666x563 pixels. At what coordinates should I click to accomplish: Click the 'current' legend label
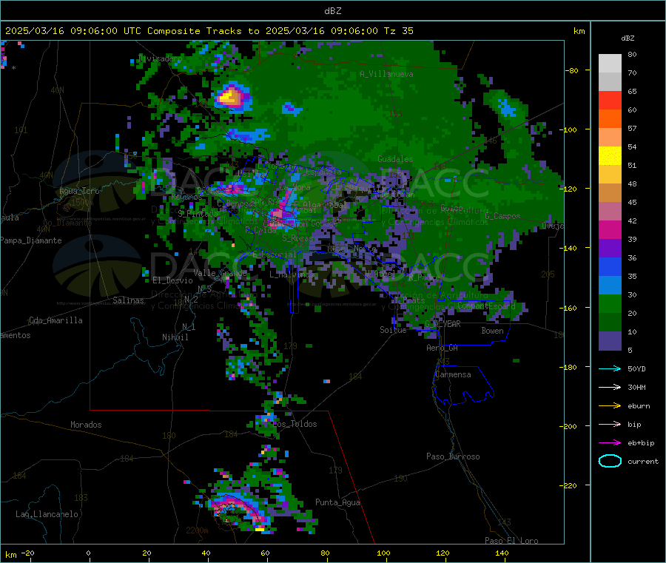(643, 462)
